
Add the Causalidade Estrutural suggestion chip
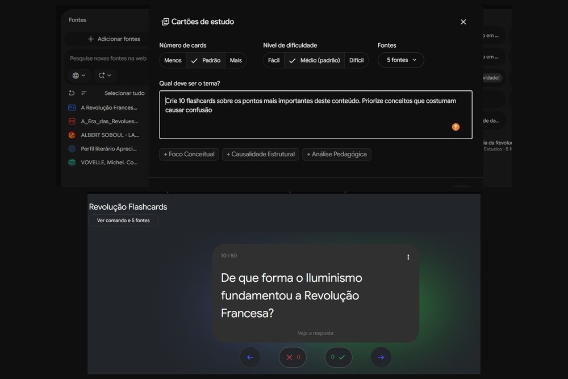click(261, 155)
